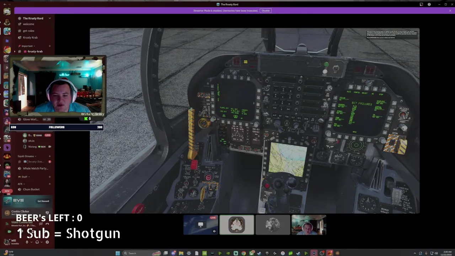The height and width of the screenshot is (256, 455).
Task: Open Discord help icon in title bar
Action: (x=429, y=4)
